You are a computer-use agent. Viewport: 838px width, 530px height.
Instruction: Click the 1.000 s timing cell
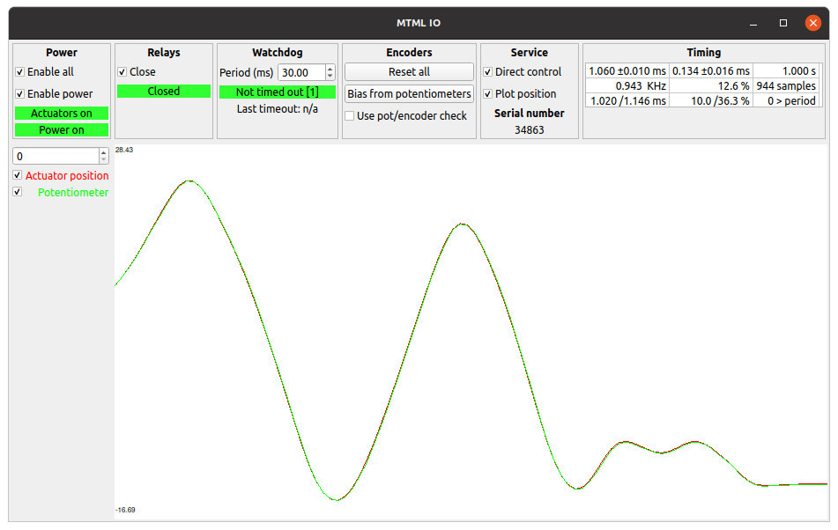786,71
